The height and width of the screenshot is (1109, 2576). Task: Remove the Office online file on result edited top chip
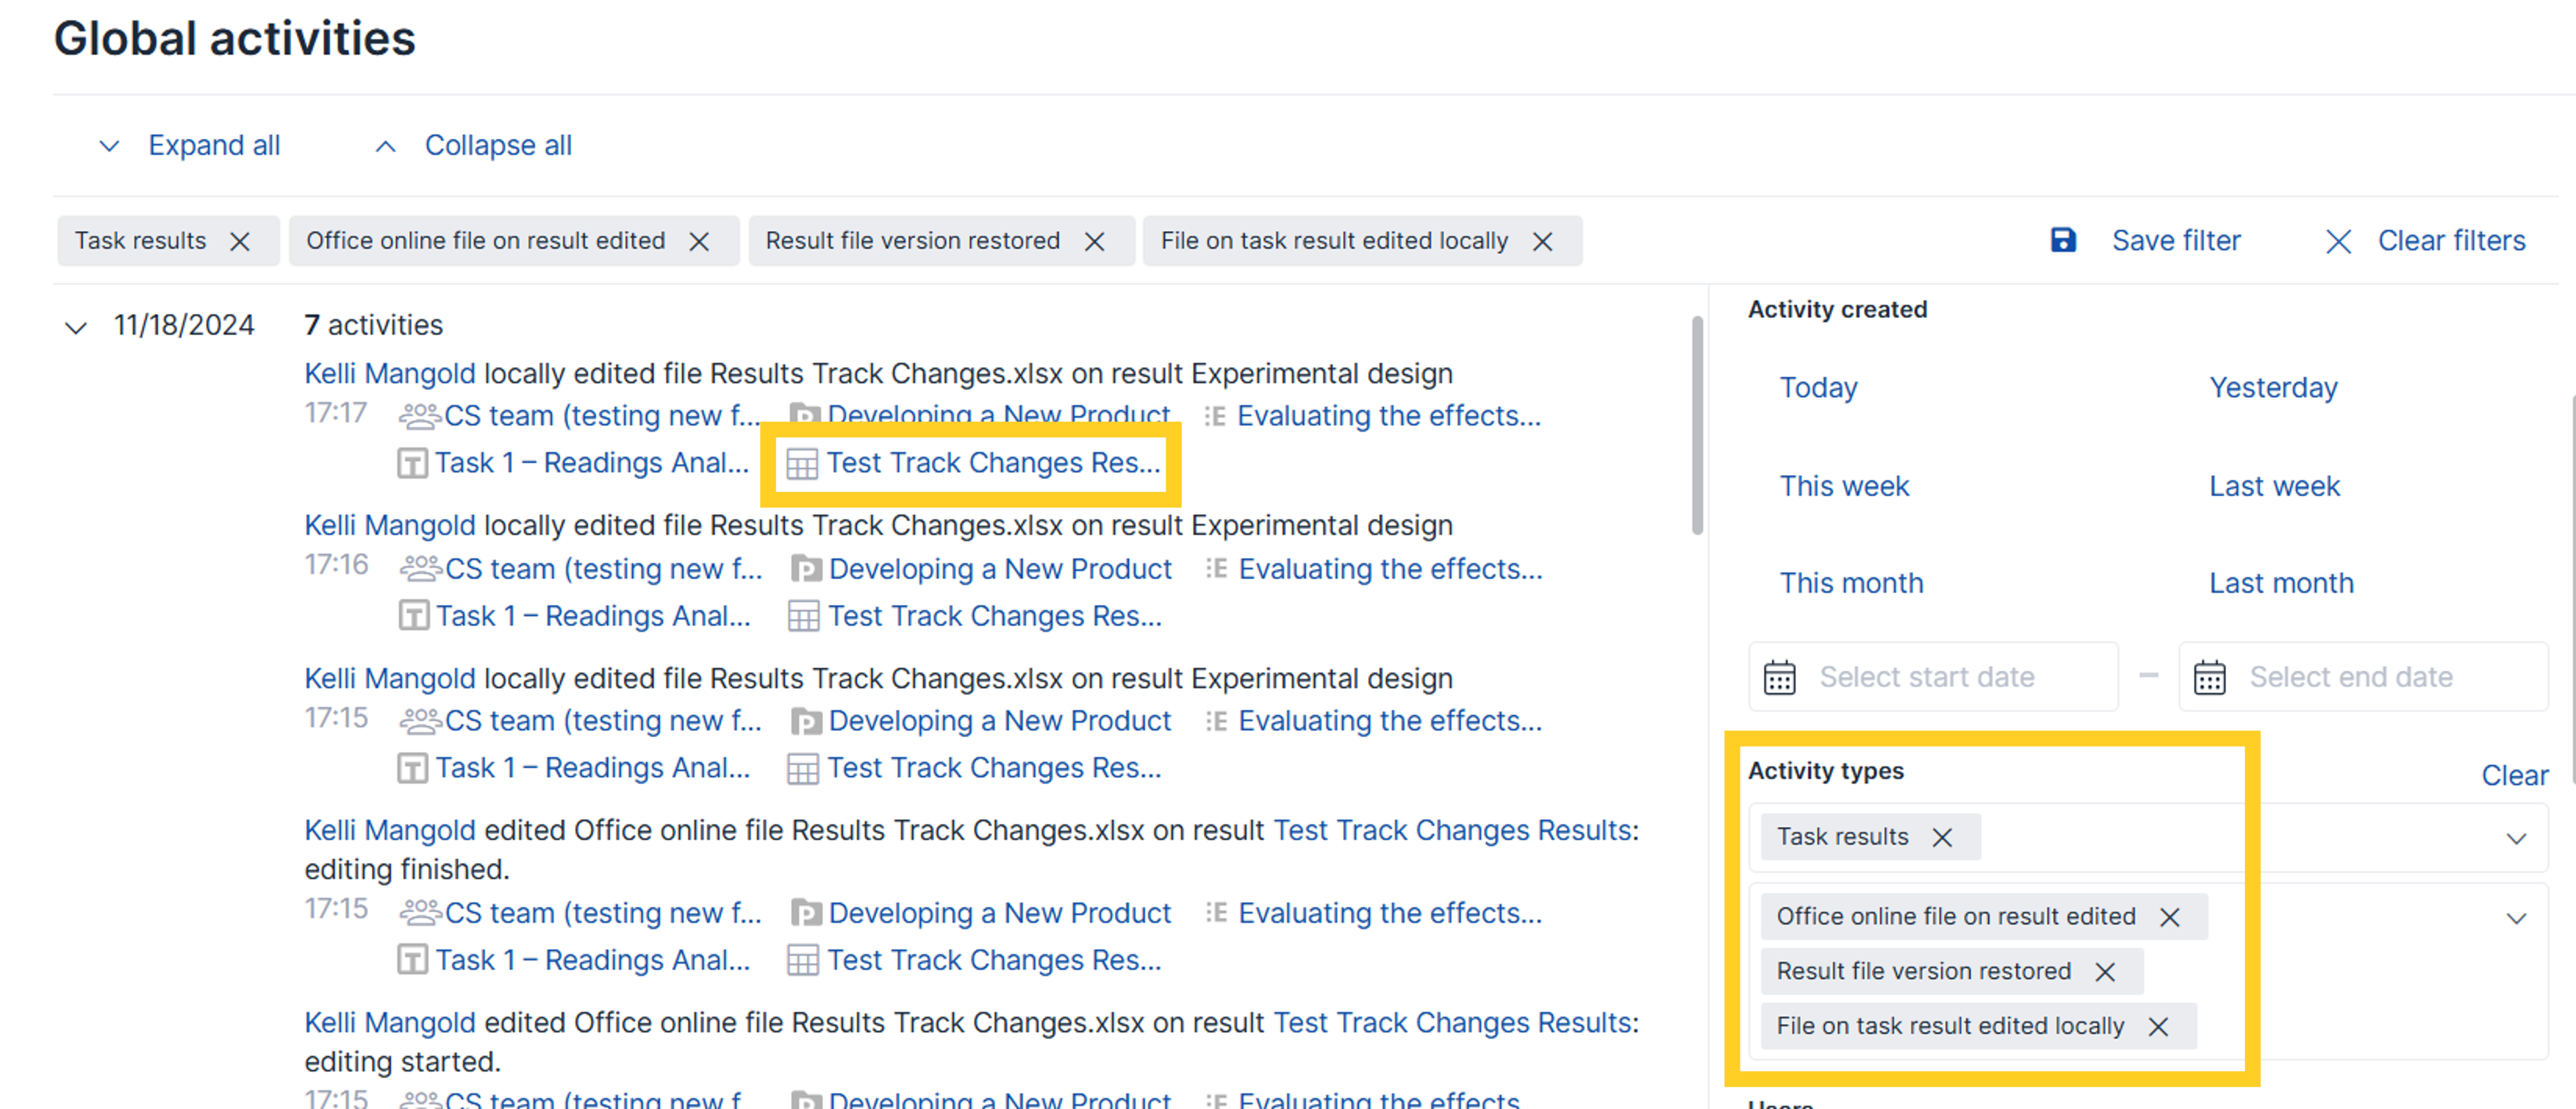tap(699, 241)
